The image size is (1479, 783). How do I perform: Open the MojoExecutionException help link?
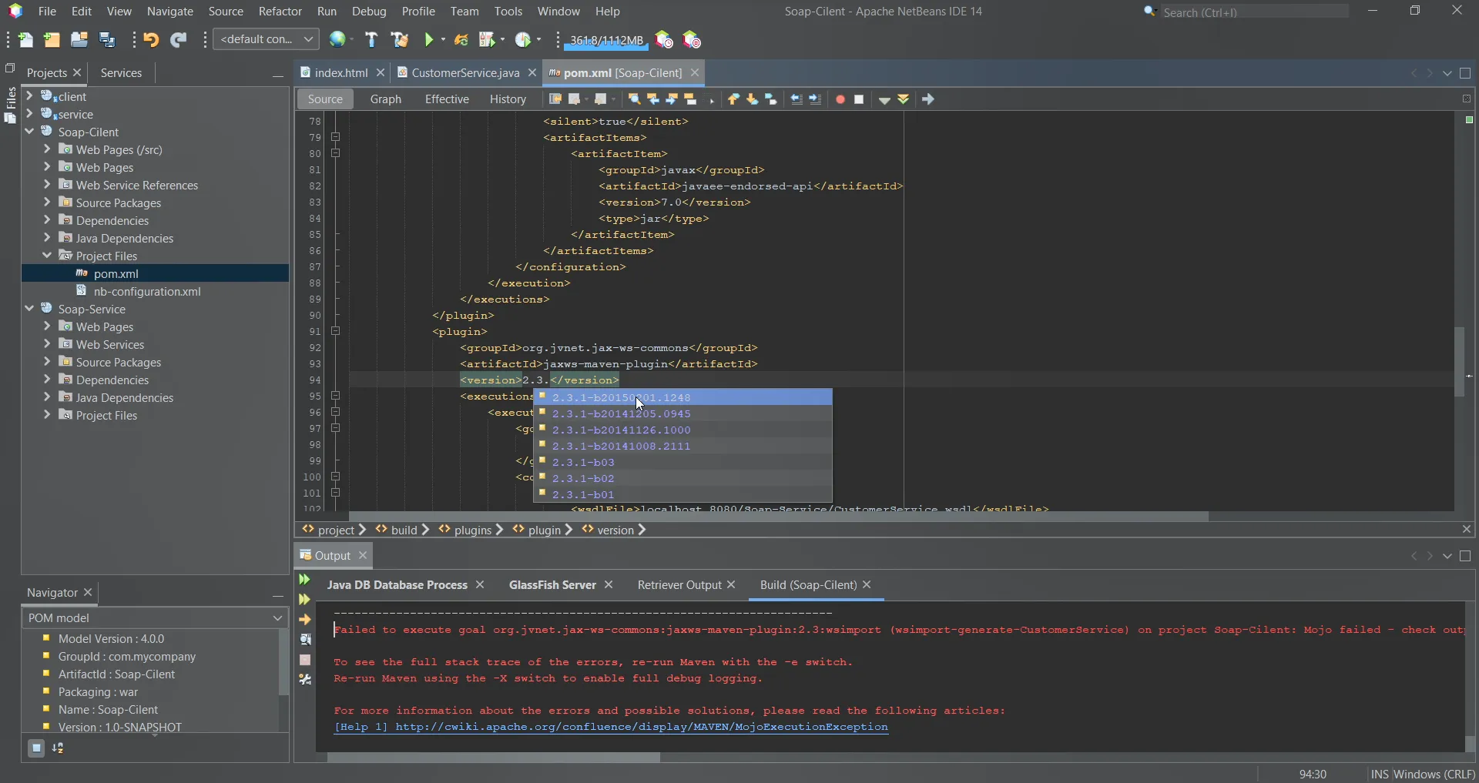(641, 727)
